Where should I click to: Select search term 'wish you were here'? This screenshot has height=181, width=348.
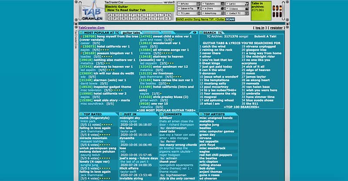pos(261,90)
